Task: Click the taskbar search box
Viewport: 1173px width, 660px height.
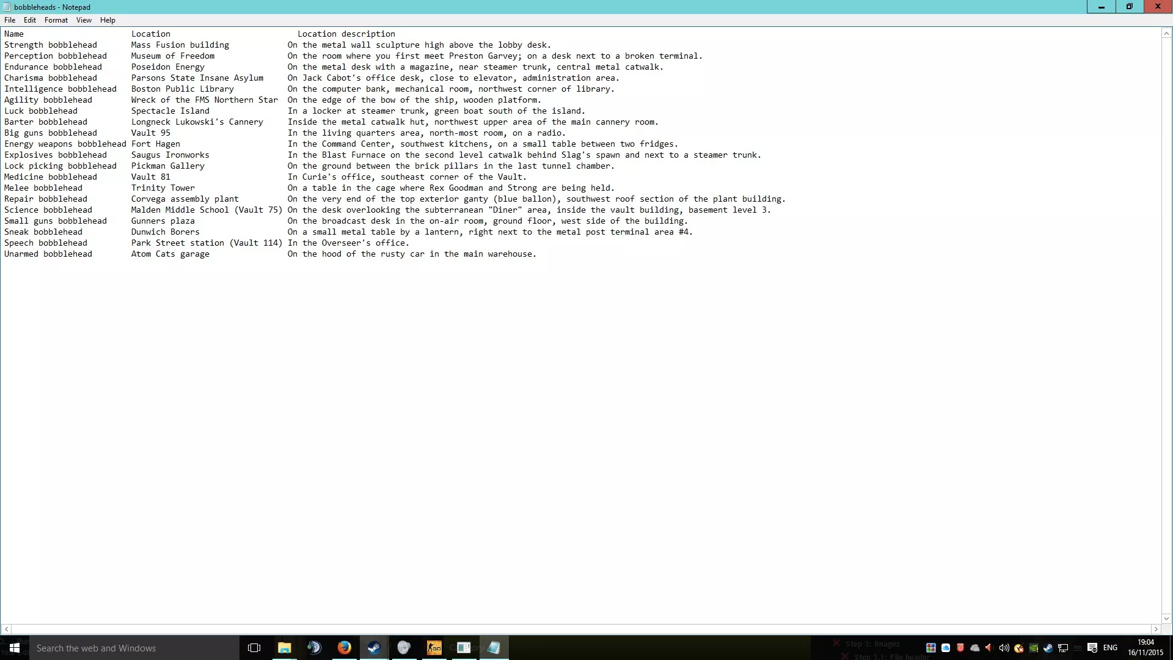Action: tap(134, 648)
